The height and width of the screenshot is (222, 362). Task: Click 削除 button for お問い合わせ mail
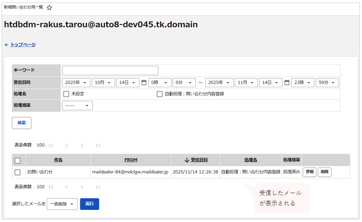click(325, 172)
